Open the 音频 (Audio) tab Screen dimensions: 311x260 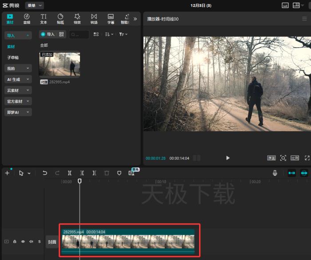(27, 18)
